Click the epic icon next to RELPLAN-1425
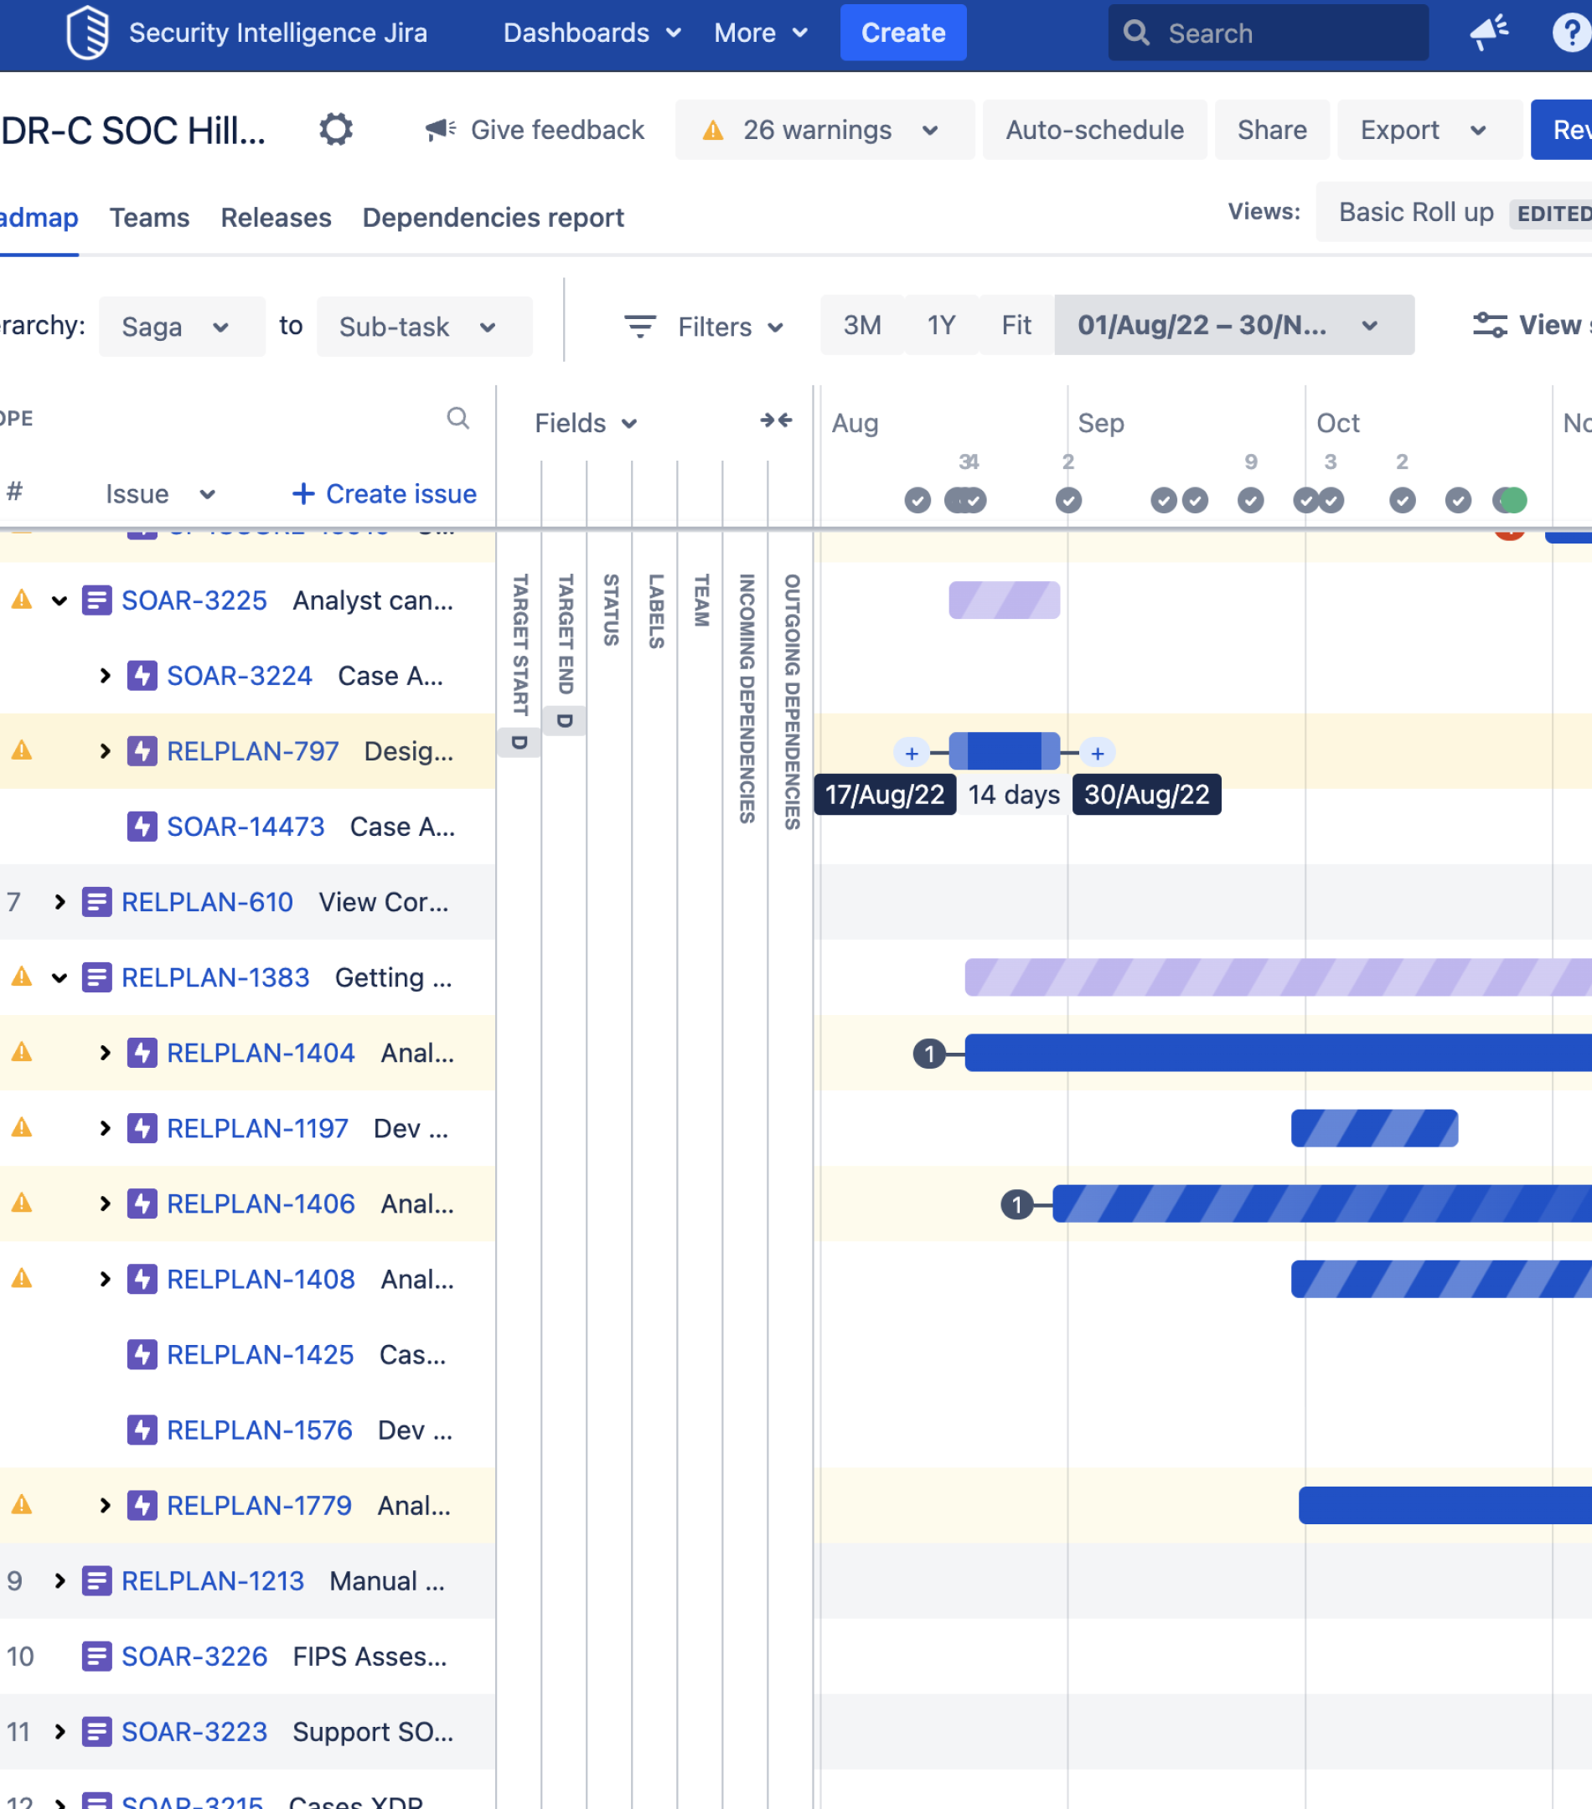The width and height of the screenshot is (1592, 1809). [x=142, y=1354]
